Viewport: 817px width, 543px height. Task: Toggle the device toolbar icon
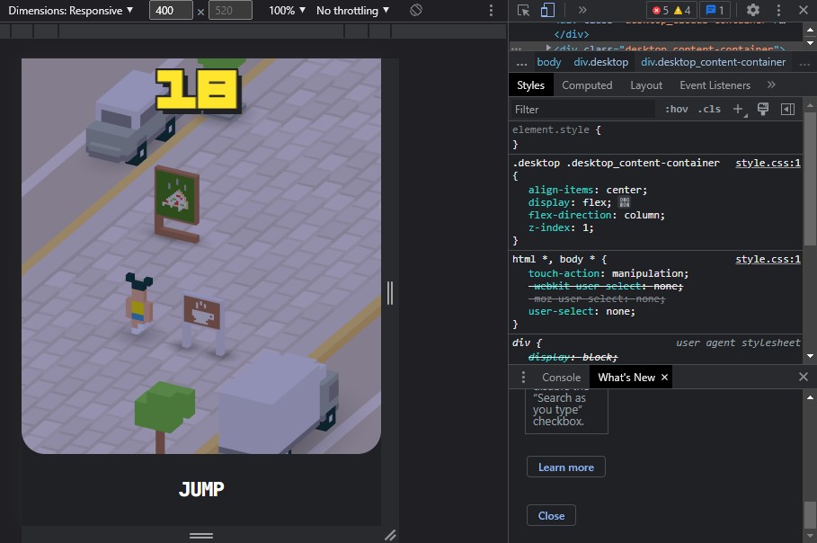(x=547, y=11)
